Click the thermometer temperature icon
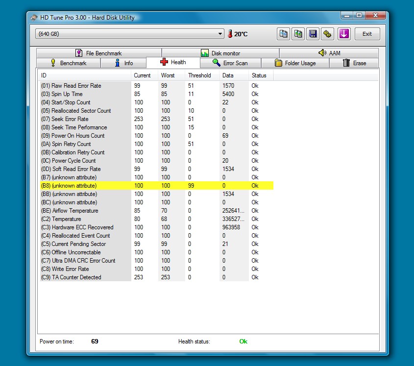414x366 pixels. pyautogui.click(x=230, y=34)
